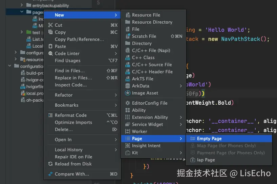Click the ArkTS File icon
The height and width of the screenshot is (184, 277).
pyautogui.click(x=128, y=79)
